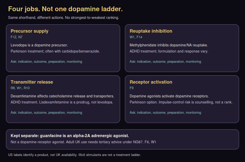This screenshot has width=245, height=162.
Task: Select the "Parkinson option. Impulse-control risk" line
Action: (x=181, y=102)
